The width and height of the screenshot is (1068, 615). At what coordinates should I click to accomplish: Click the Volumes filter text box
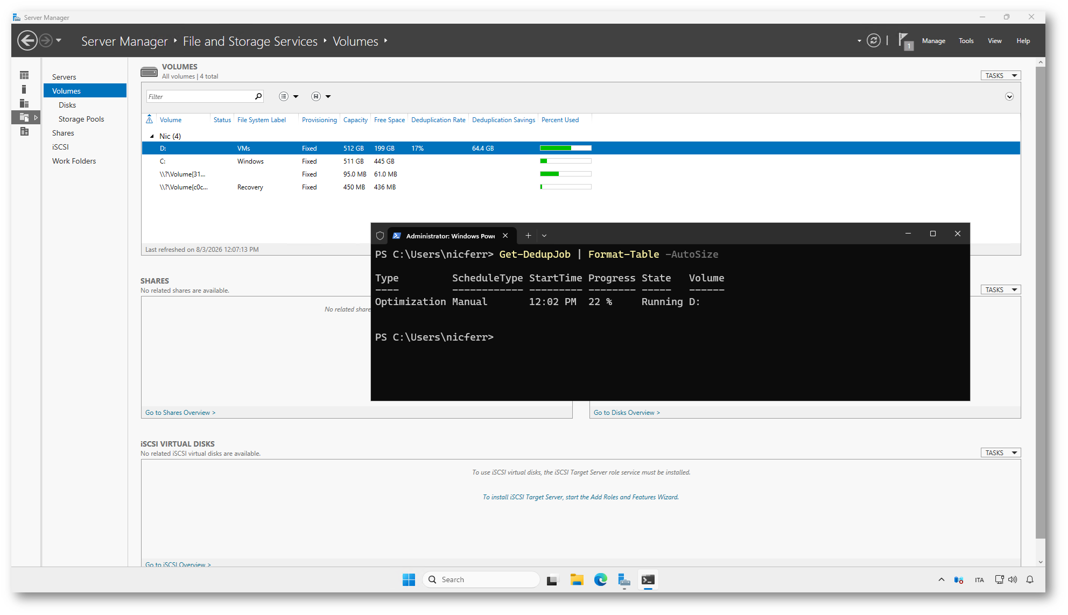pyautogui.click(x=200, y=96)
